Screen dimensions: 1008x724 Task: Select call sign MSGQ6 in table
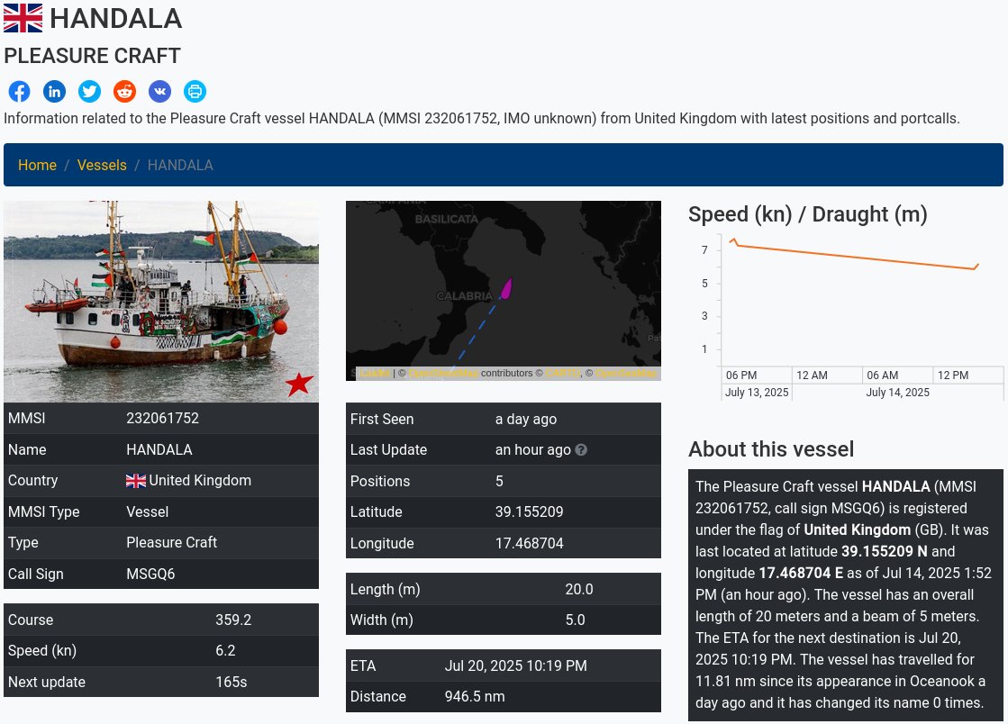(150, 575)
